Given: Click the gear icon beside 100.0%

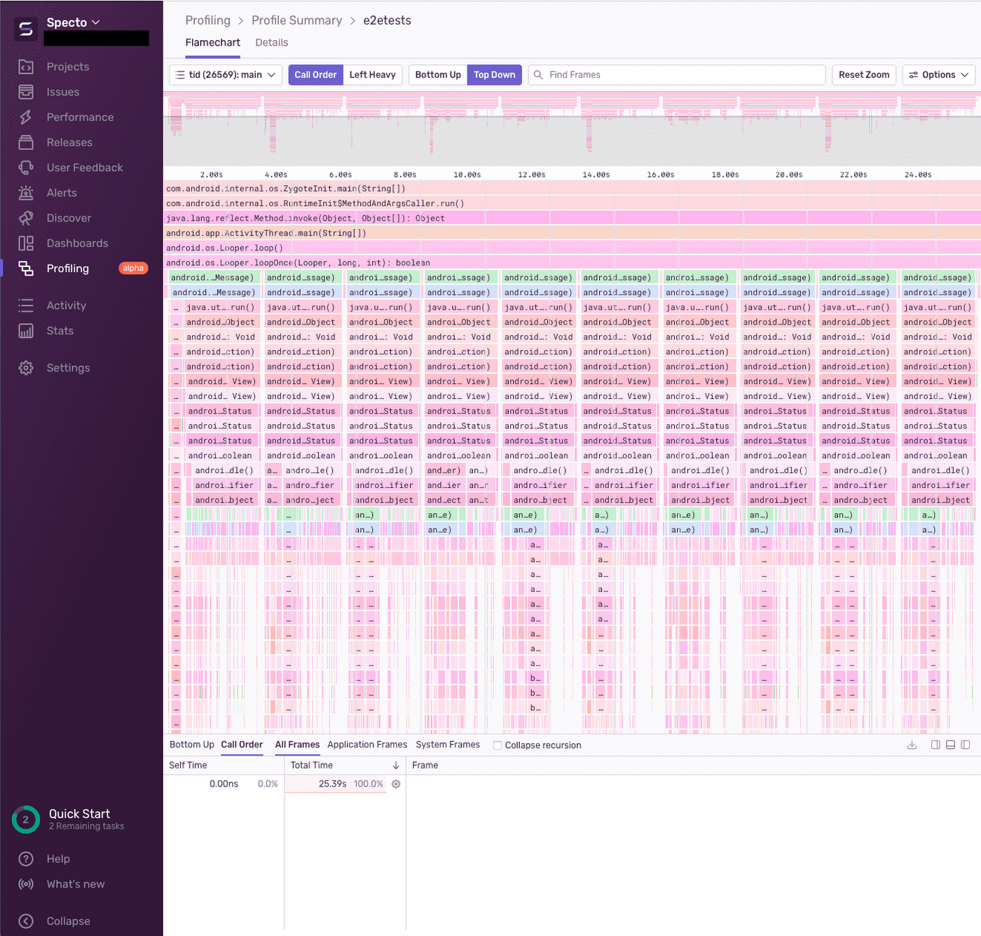Looking at the screenshot, I should (396, 784).
